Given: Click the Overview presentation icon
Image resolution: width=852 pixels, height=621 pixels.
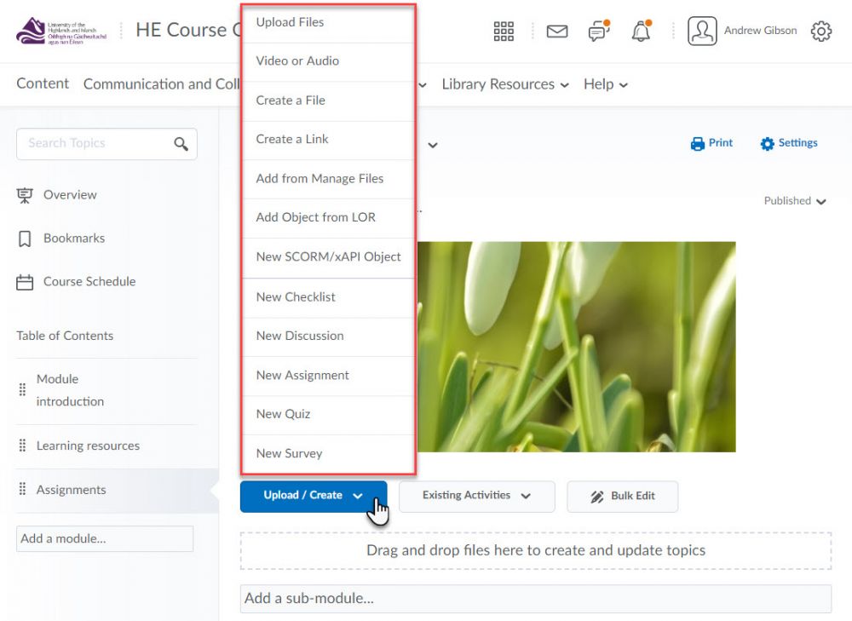Looking at the screenshot, I should click(25, 195).
